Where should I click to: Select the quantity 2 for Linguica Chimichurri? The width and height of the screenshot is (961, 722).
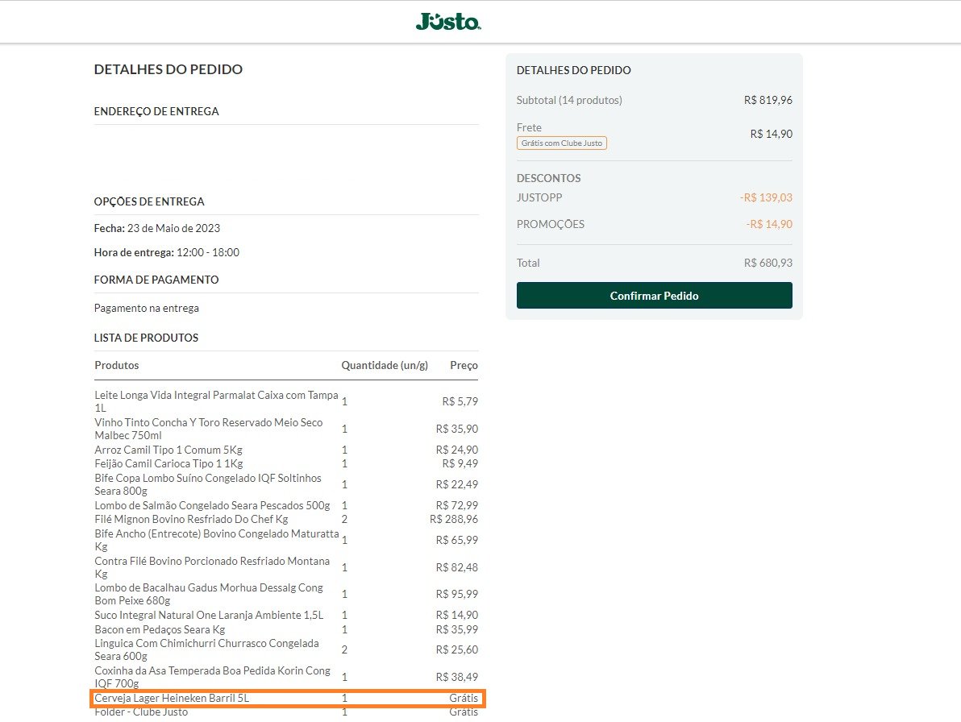(344, 649)
